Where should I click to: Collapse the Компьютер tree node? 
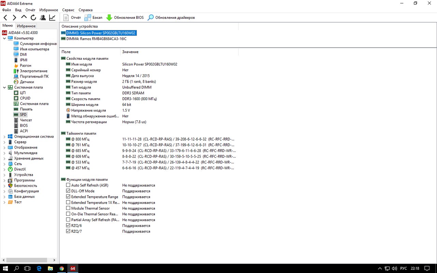pyautogui.click(x=4, y=38)
